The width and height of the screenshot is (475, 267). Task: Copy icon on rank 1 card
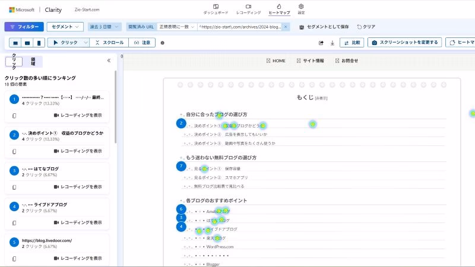14,115
